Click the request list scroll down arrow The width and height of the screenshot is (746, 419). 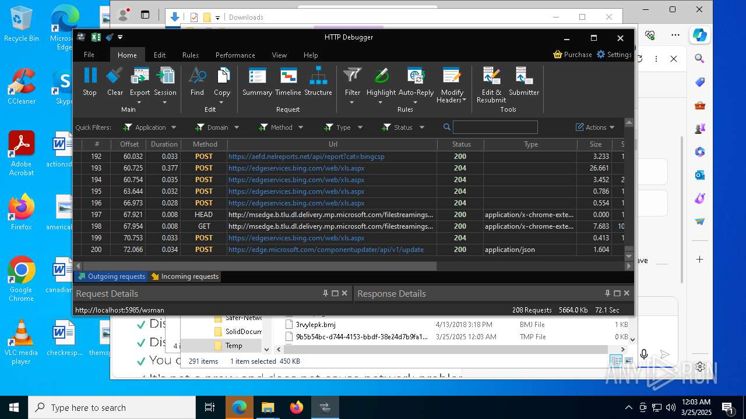(629, 257)
